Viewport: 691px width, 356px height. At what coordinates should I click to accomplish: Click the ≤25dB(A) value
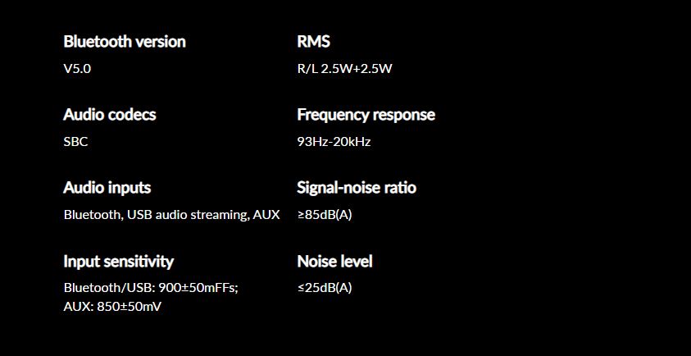pos(325,288)
